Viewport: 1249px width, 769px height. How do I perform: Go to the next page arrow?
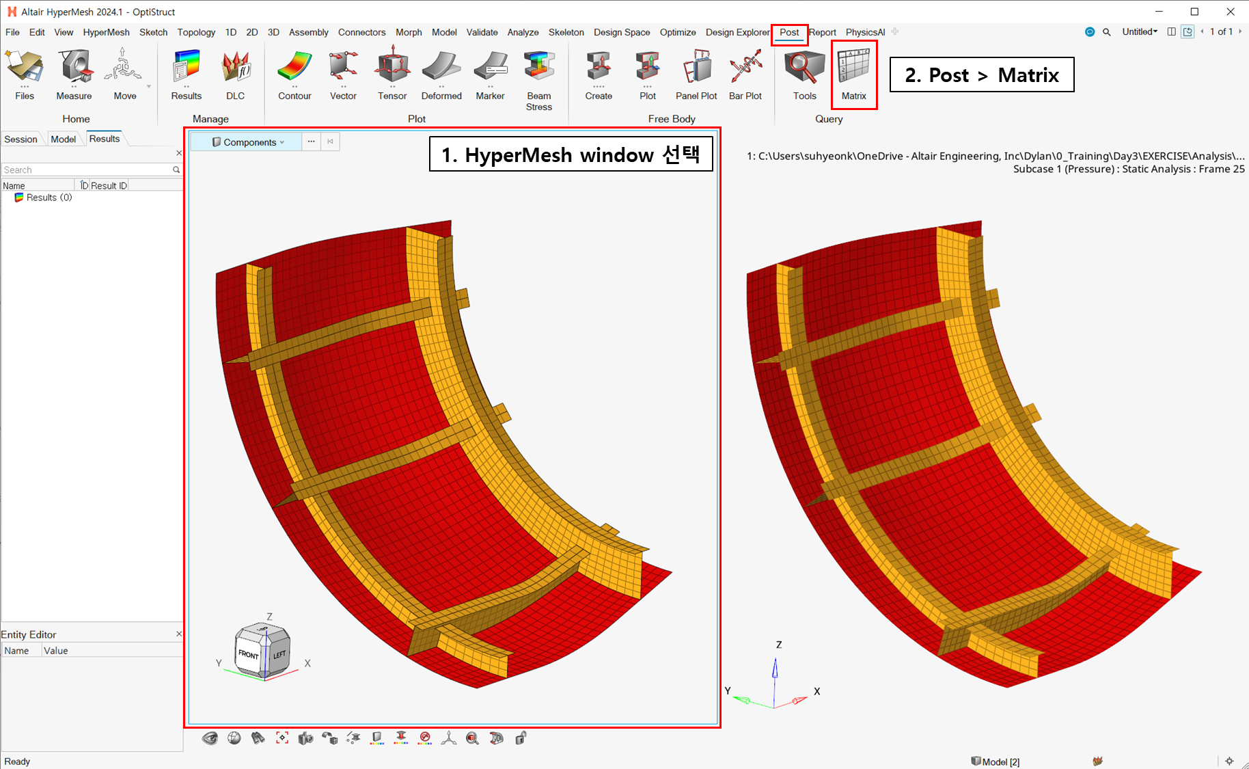click(x=1240, y=31)
